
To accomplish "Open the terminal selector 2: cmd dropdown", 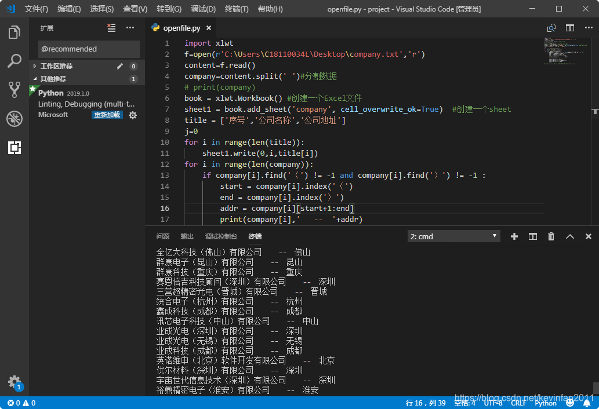I will tap(453, 236).
